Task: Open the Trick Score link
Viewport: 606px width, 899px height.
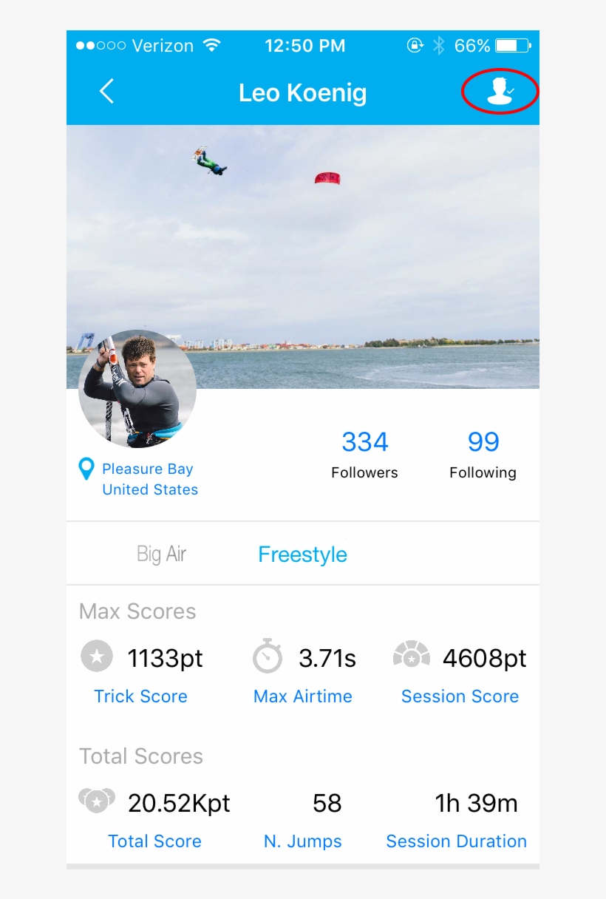Action: pos(140,696)
